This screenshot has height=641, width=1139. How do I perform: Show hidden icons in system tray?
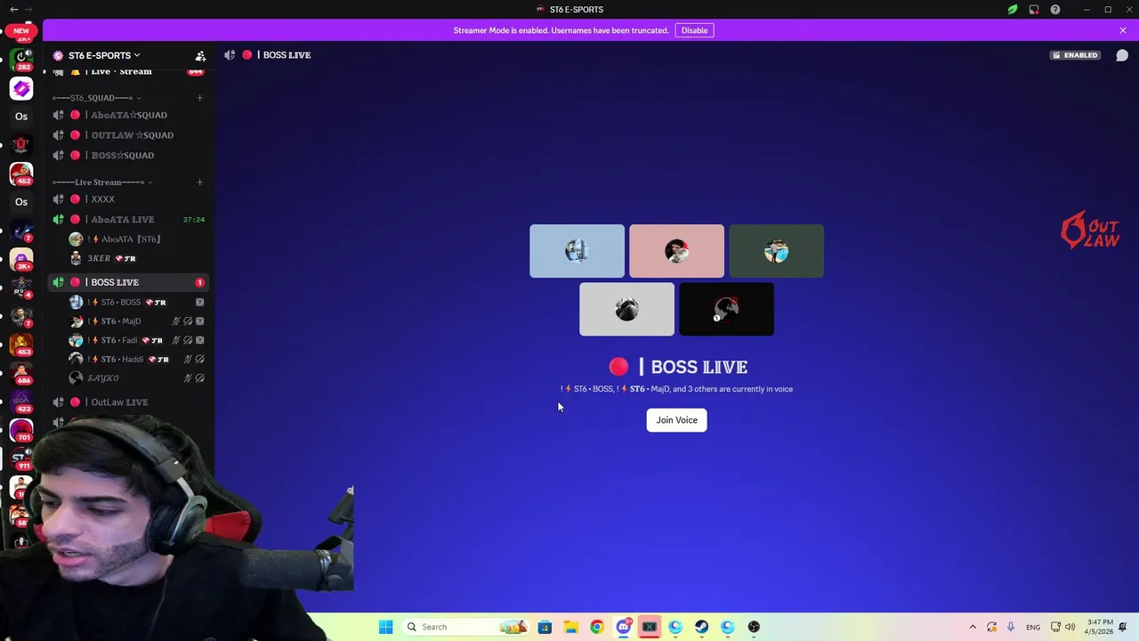coord(973,627)
